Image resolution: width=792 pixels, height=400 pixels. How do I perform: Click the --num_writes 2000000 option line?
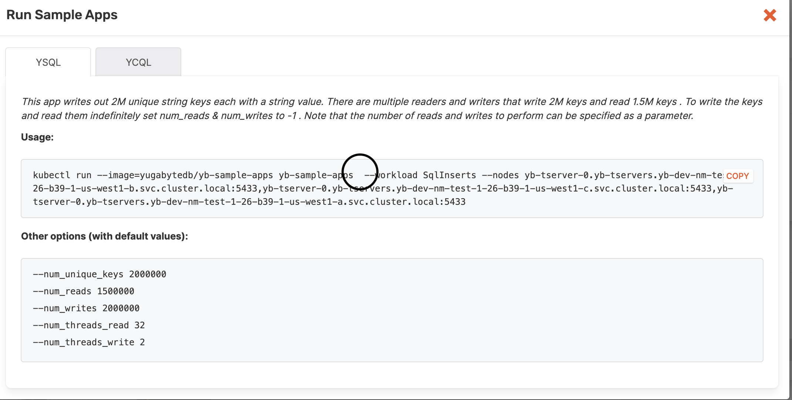[x=86, y=308]
